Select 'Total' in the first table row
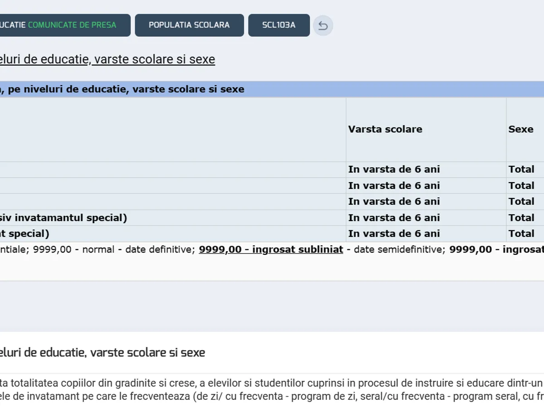Screen dimensions: 544x408 click(x=521, y=170)
